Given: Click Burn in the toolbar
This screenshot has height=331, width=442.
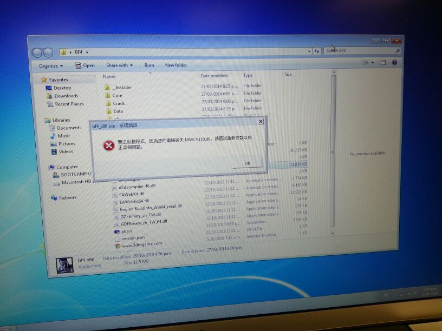Looking at the screenshot, I should click(149, 65).
